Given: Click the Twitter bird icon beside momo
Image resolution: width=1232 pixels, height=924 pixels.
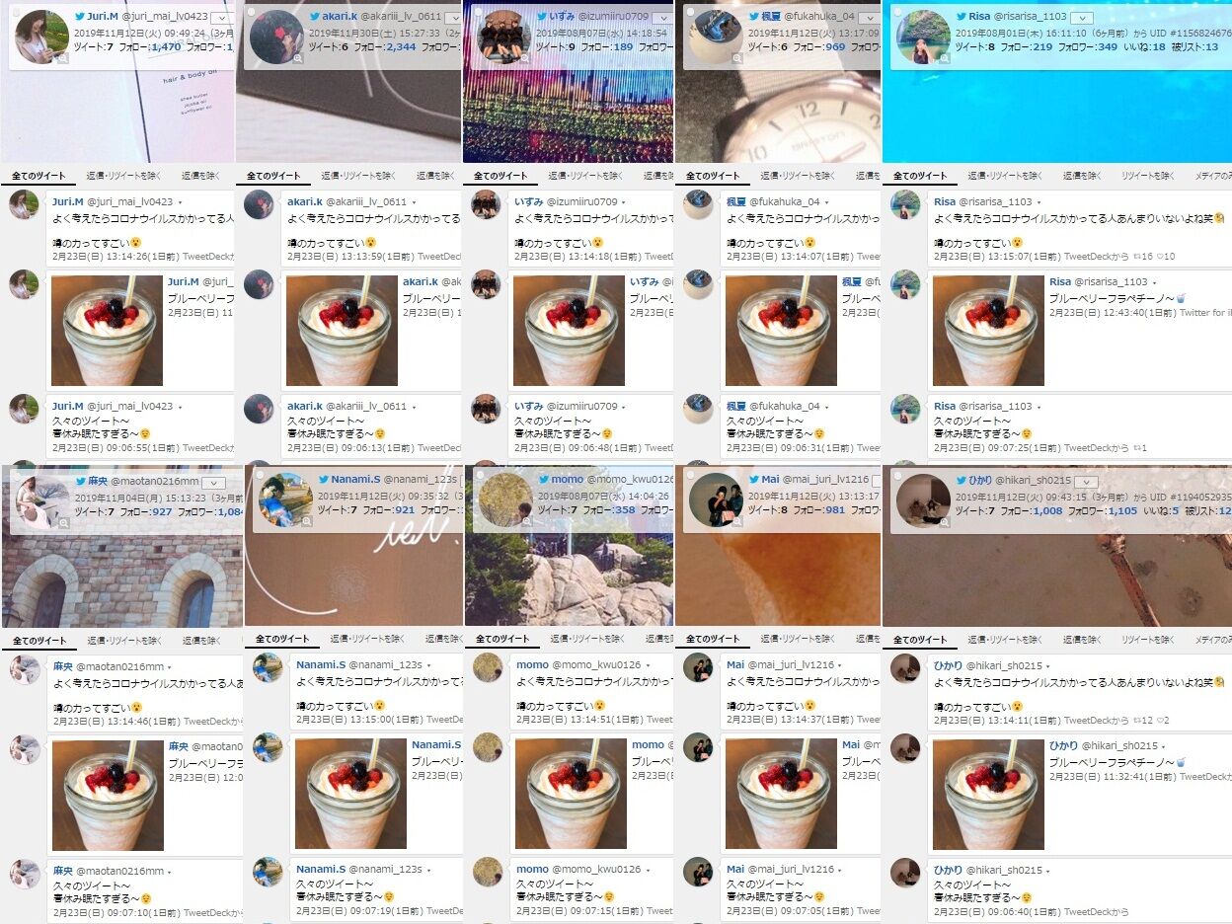Looking at the screenshot, I should coord(543,480).
